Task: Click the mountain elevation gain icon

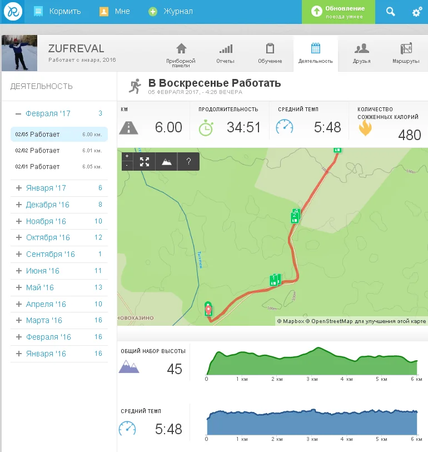Action: (129, 366)
